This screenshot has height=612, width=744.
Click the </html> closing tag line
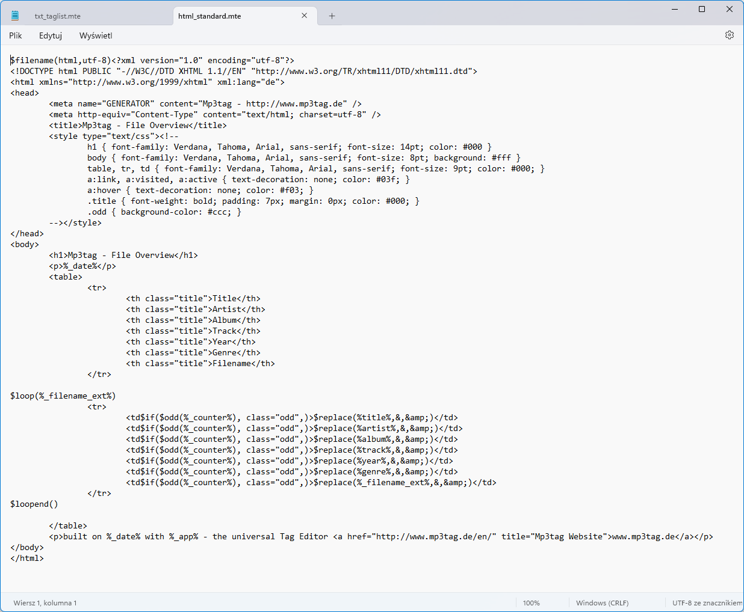coord(27,558)
